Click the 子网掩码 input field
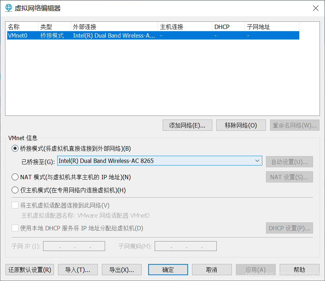Viewport: 325px width, 281px height. 186,246
